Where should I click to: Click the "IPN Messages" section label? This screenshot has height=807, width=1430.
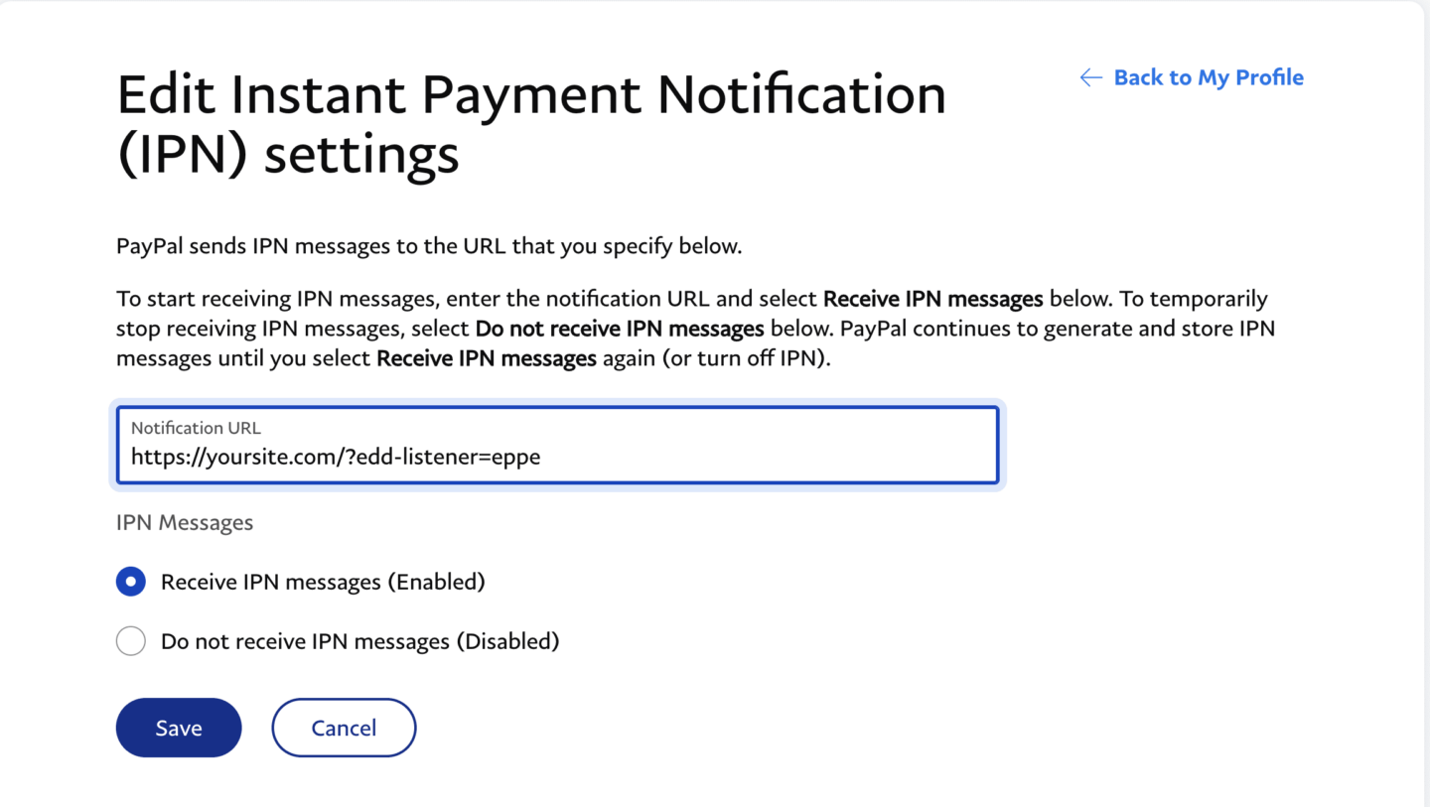tap(184, 522)
